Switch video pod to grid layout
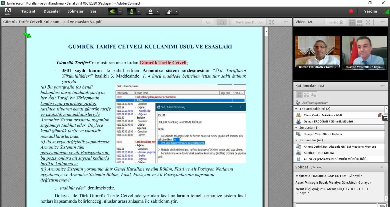 [x=352, y=22]
